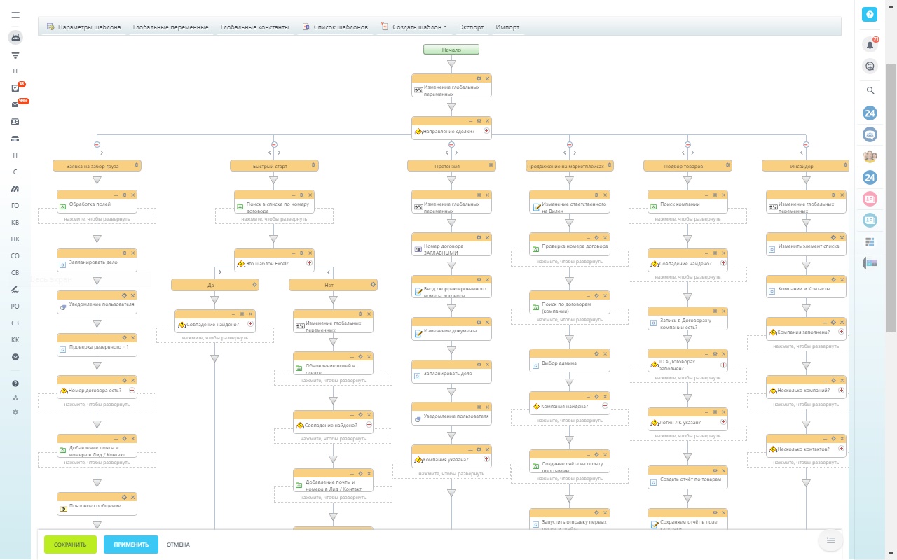
Task: Open the mail icon with 99+ badge
Action: tap(15, 104)
